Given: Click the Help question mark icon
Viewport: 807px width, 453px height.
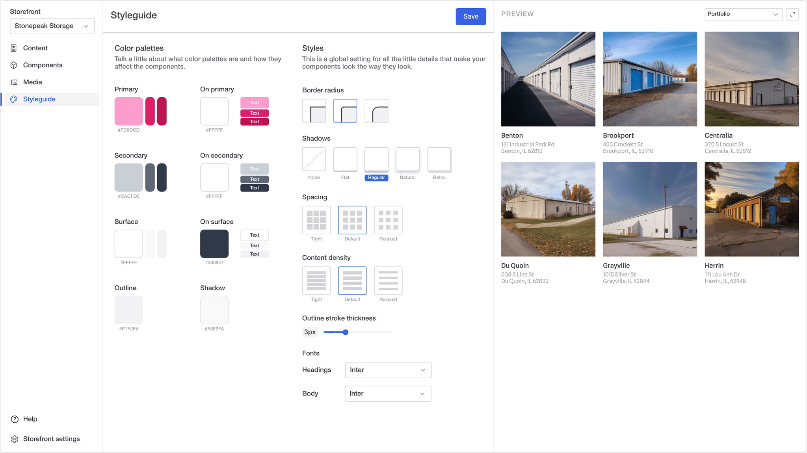Looking at the screenshot, I should tap(15, 419).
